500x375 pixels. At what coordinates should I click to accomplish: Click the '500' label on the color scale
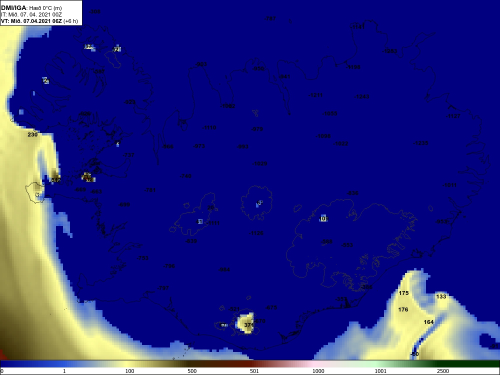click(192, 371)
